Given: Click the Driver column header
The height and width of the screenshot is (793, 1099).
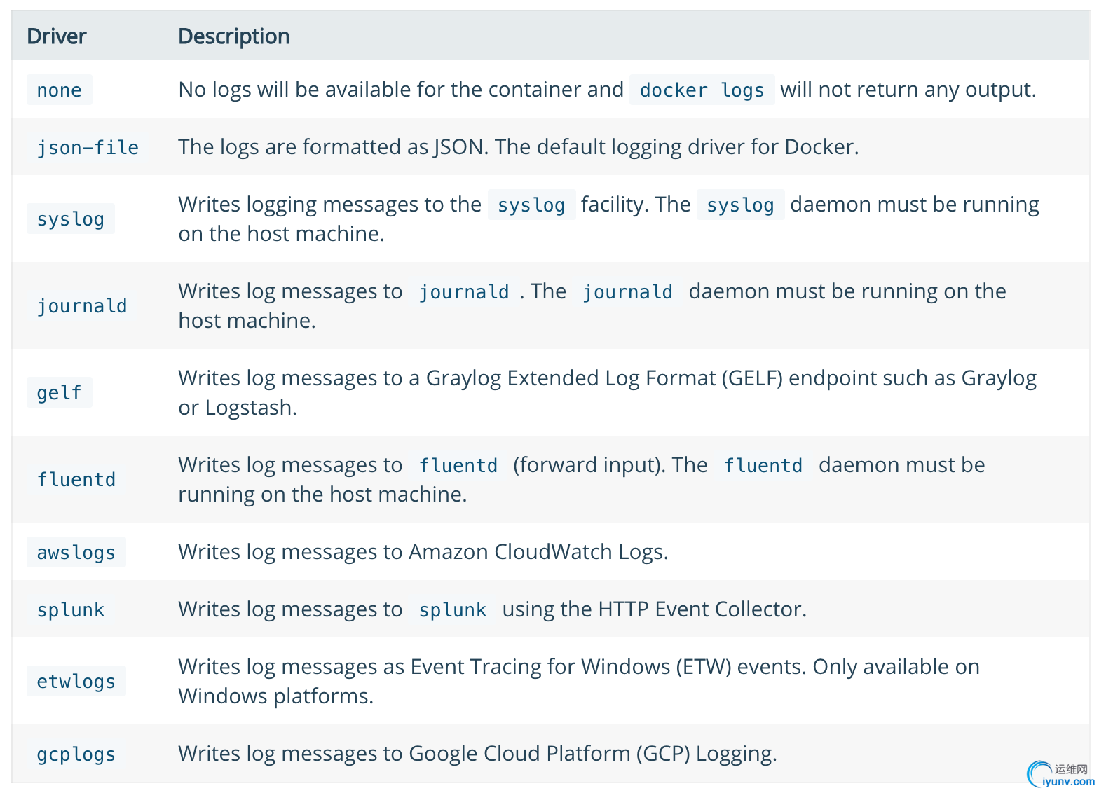Looking at the screenshot, I should pyautogui.click(x=57, y=36).
